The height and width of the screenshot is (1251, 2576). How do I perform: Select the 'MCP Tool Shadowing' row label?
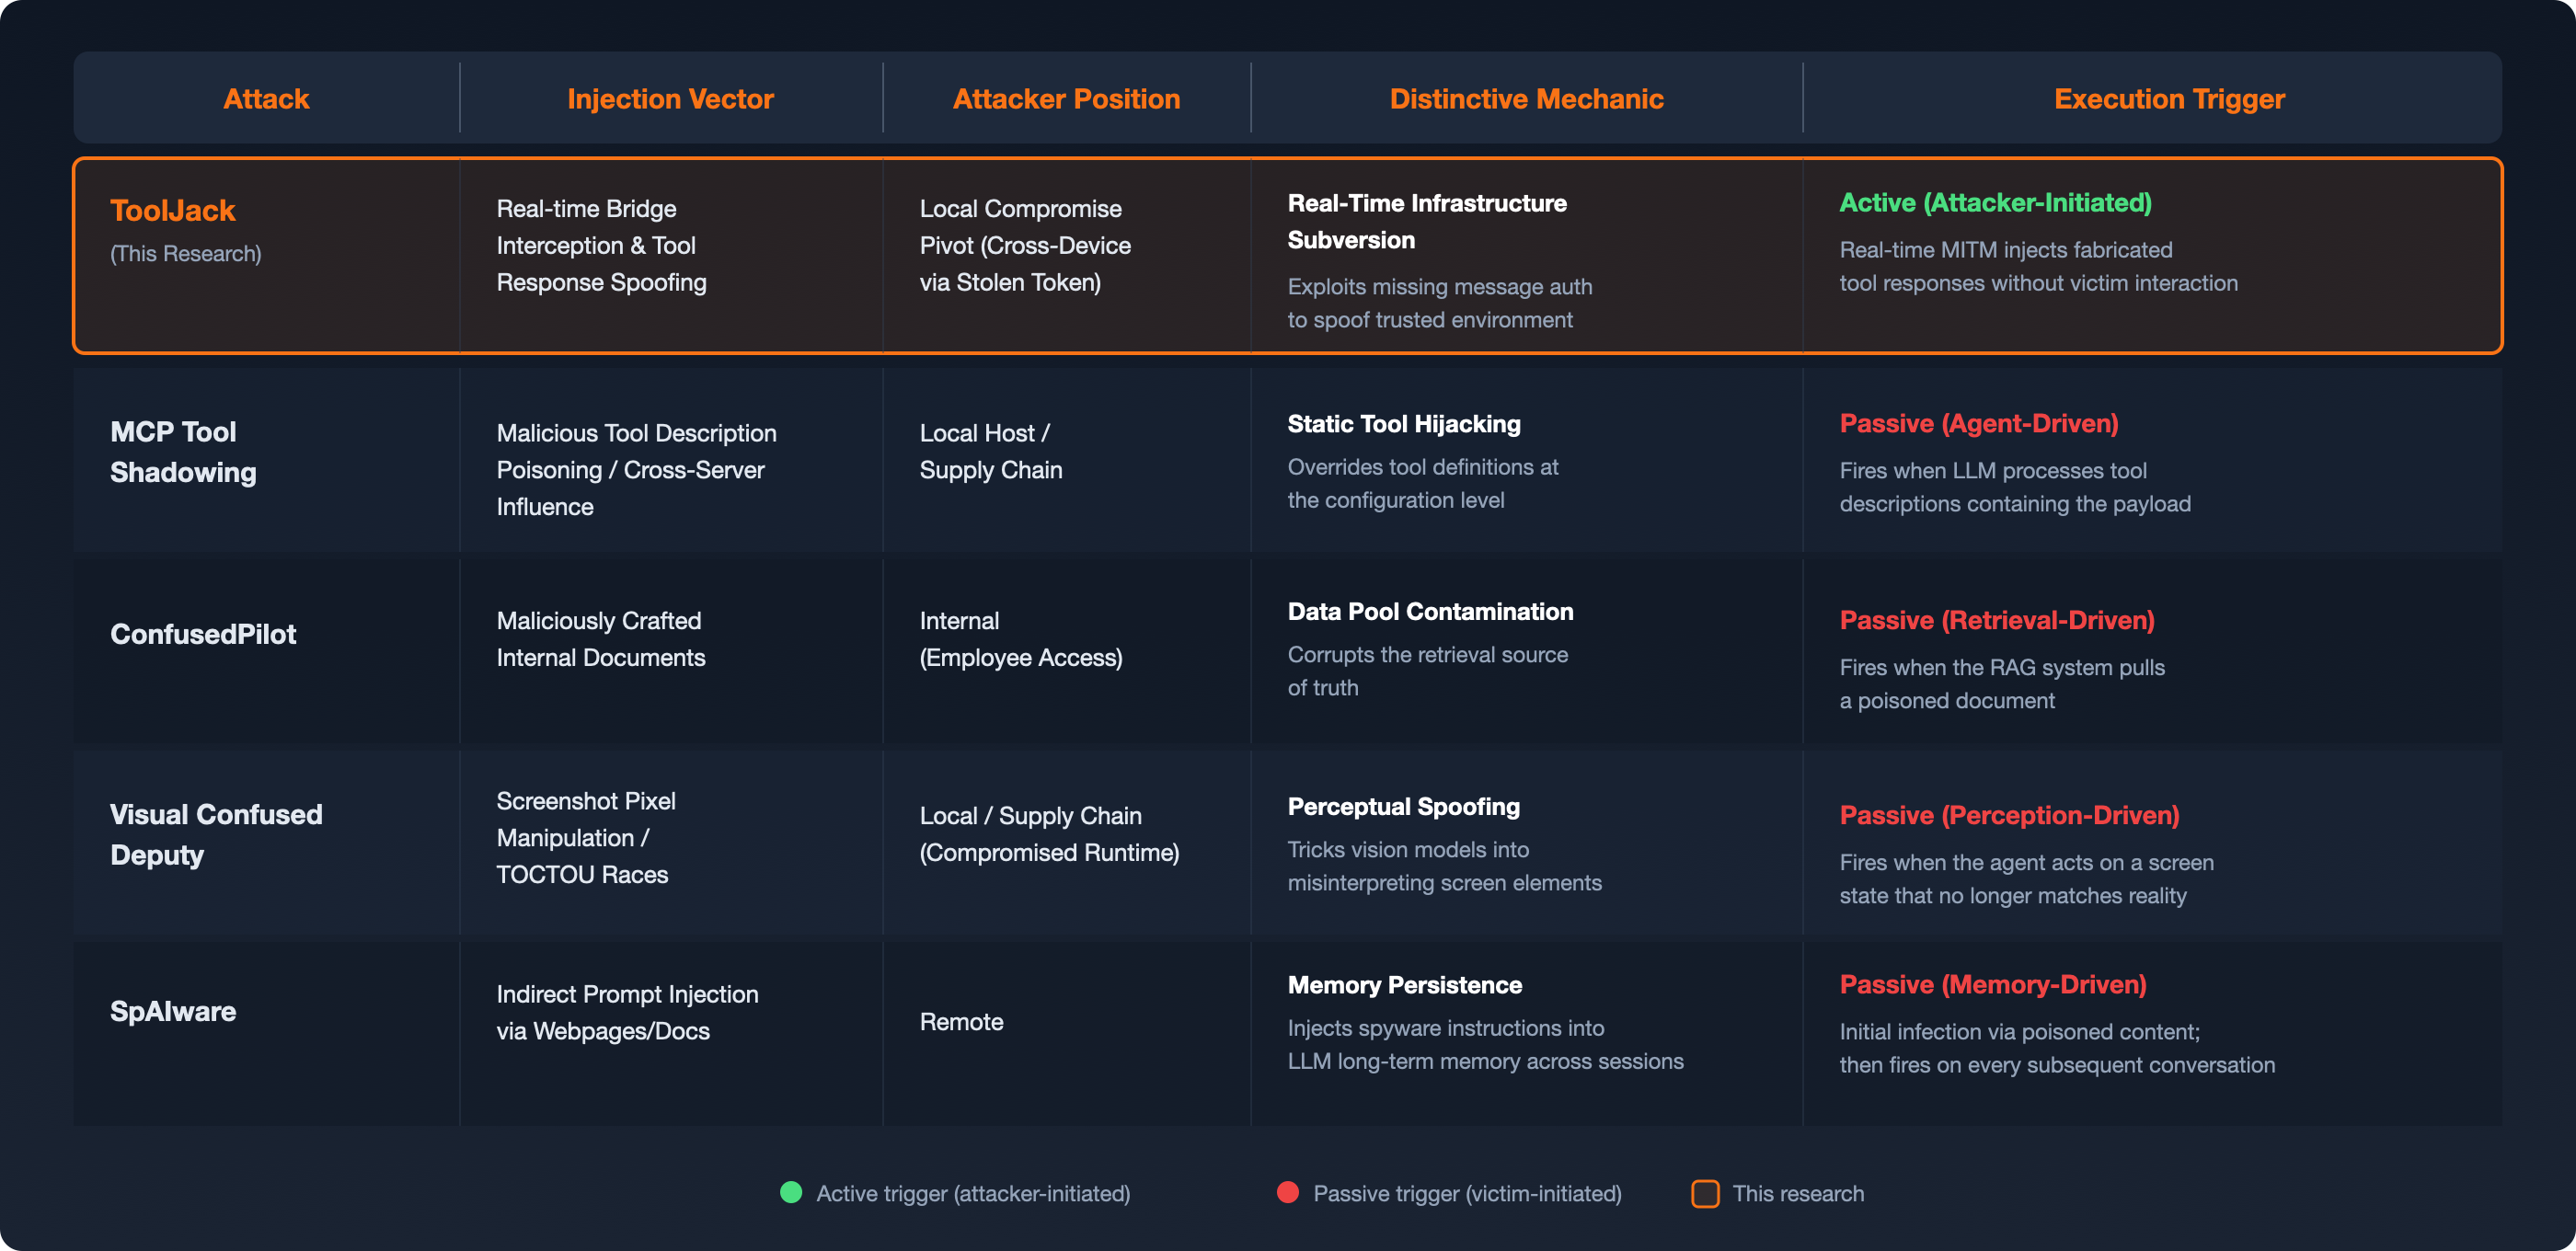183,452
